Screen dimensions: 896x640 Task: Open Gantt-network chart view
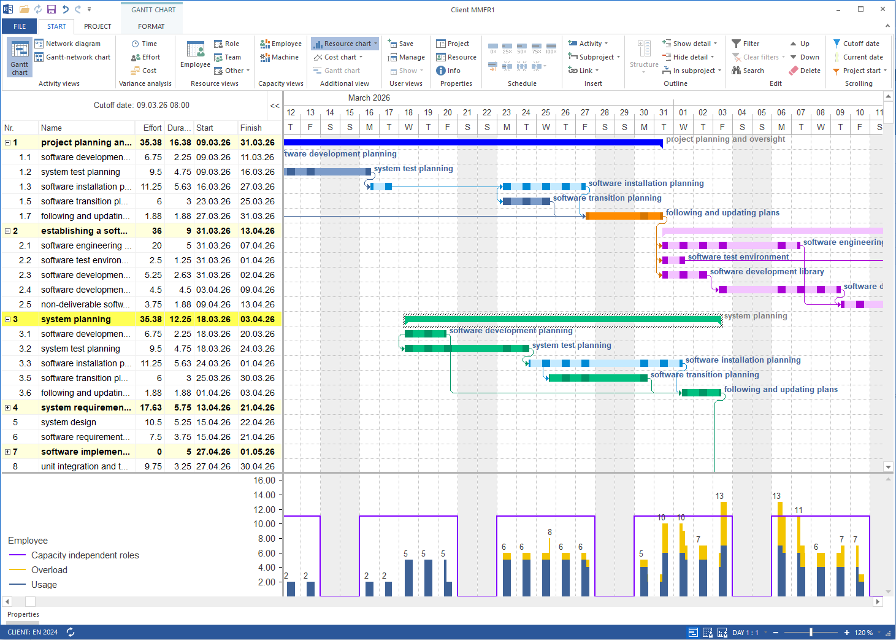pyautogui.click(x=72, y=57)
